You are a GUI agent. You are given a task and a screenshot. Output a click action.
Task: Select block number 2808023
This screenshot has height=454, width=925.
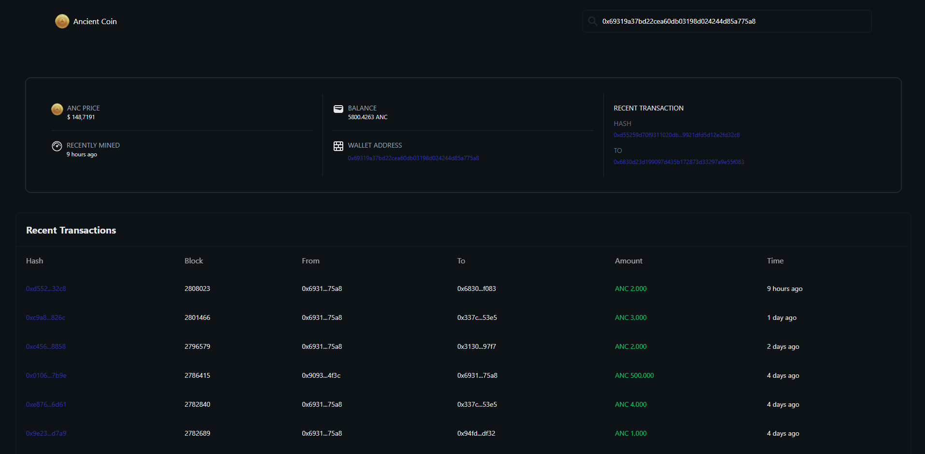pos(197,289)
